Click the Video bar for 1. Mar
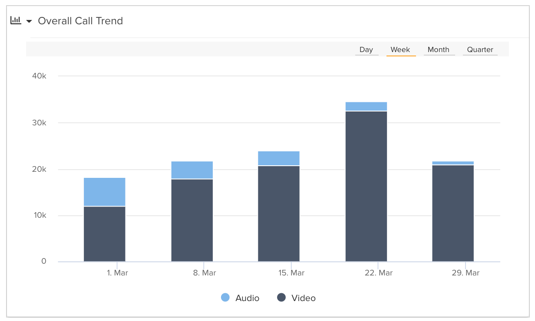Image resolution: width=535 pixels, height=321 pixels. click(x=105, y=234)
